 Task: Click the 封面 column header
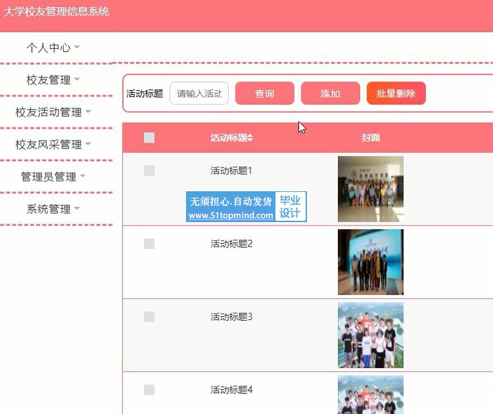point(371,138)
